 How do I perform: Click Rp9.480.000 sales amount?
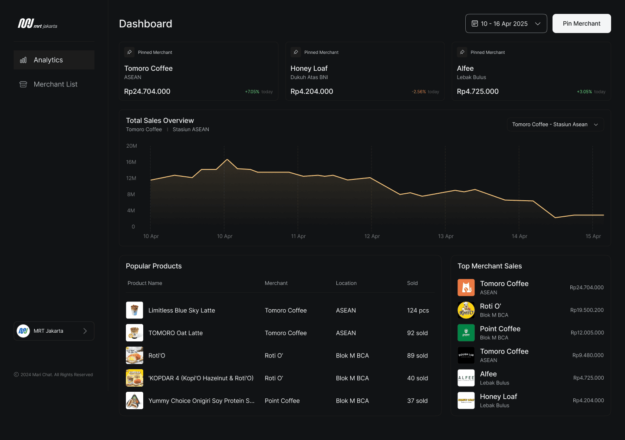tap(588, 355)
